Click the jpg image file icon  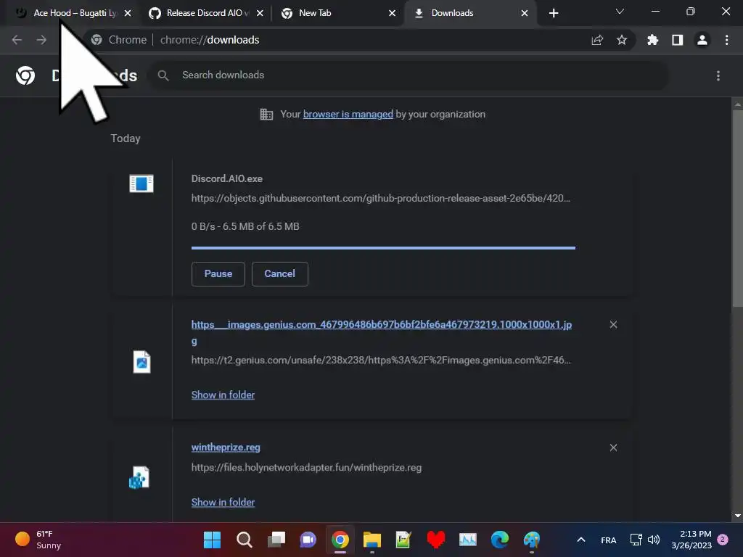[x=141, y=362]
